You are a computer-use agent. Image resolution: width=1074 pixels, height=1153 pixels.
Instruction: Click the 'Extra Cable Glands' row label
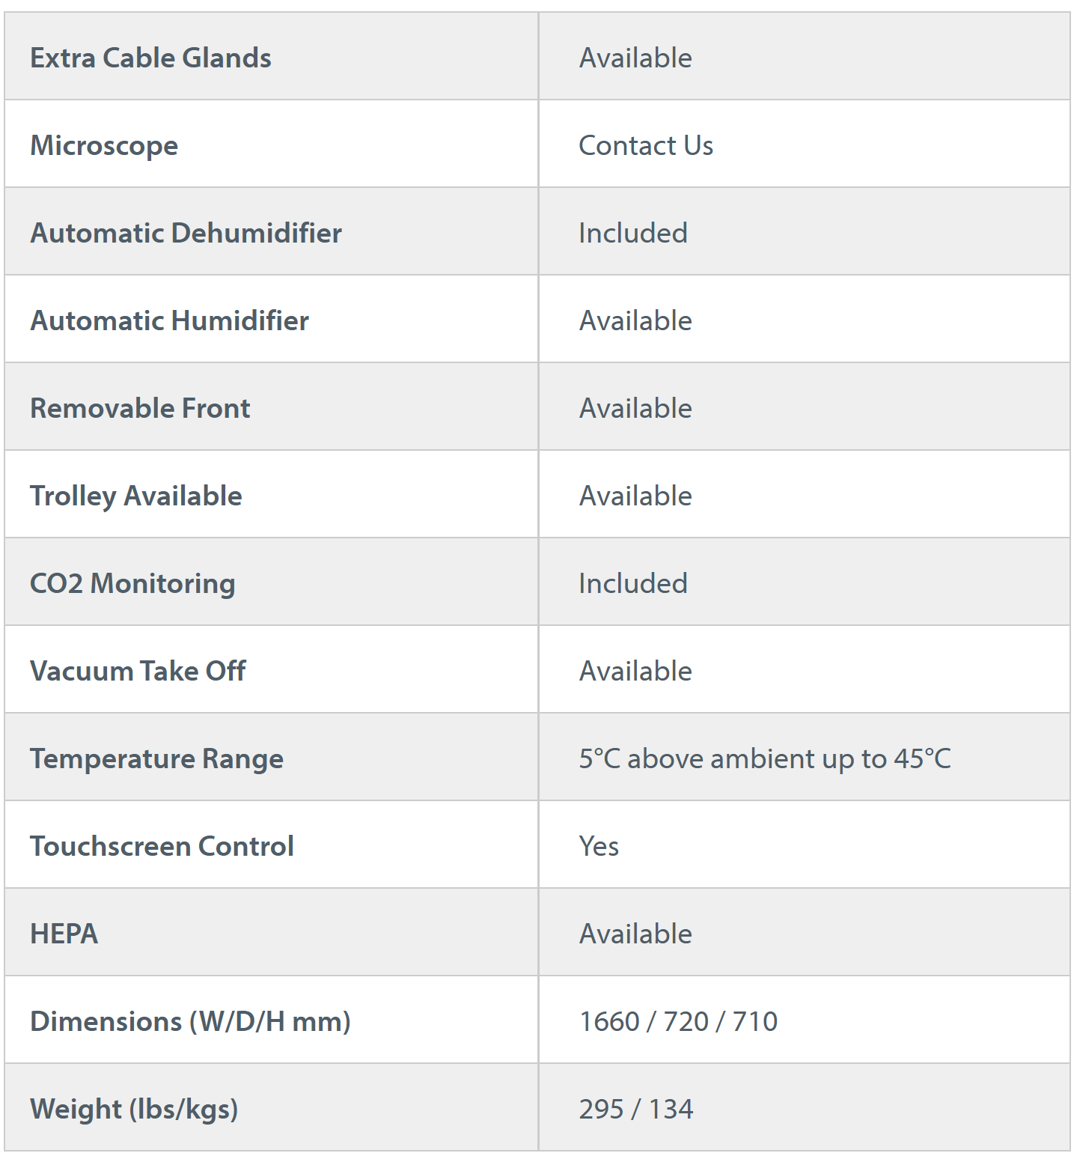[150, 58]
